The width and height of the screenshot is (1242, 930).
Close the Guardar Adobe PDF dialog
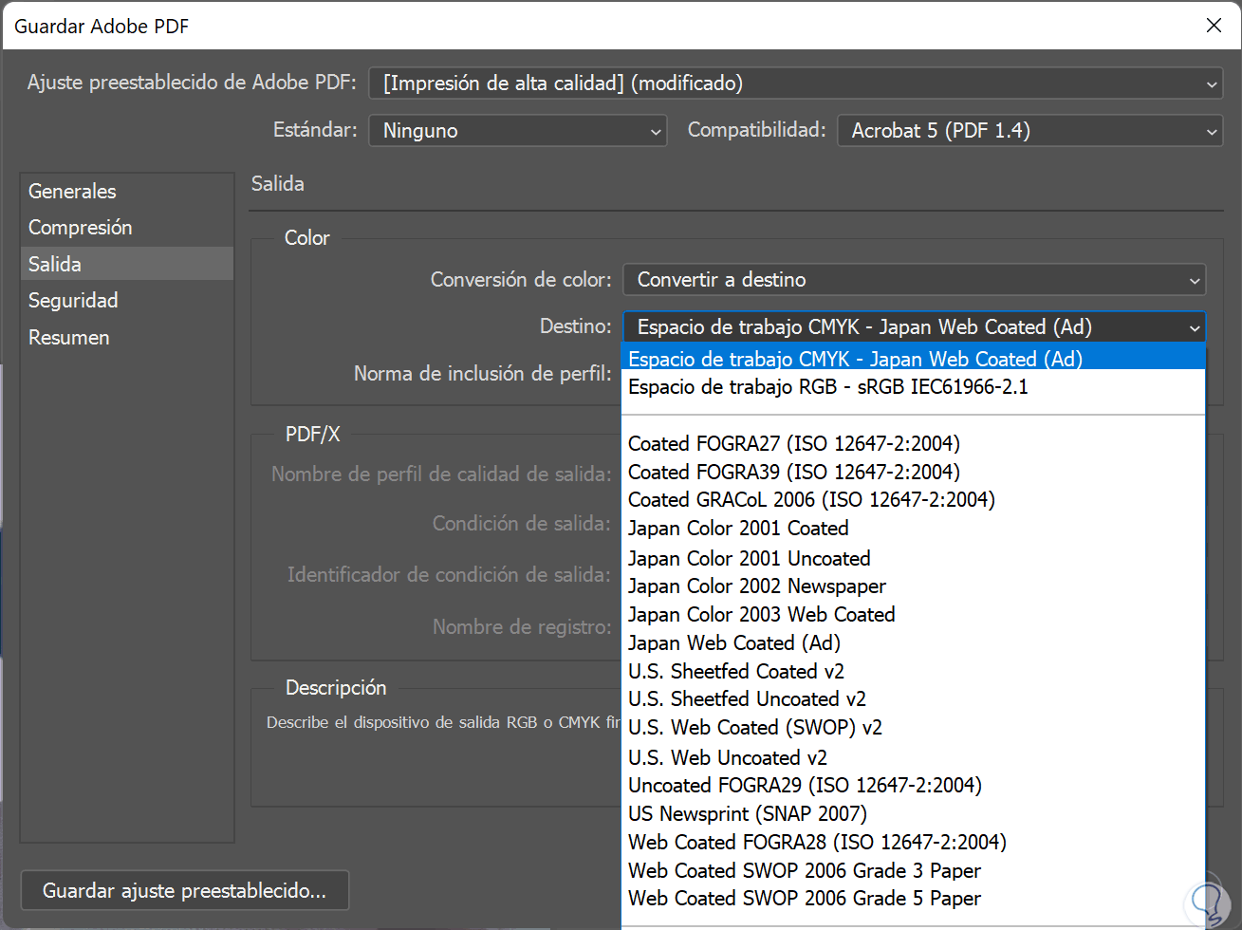pos(1214,26)
